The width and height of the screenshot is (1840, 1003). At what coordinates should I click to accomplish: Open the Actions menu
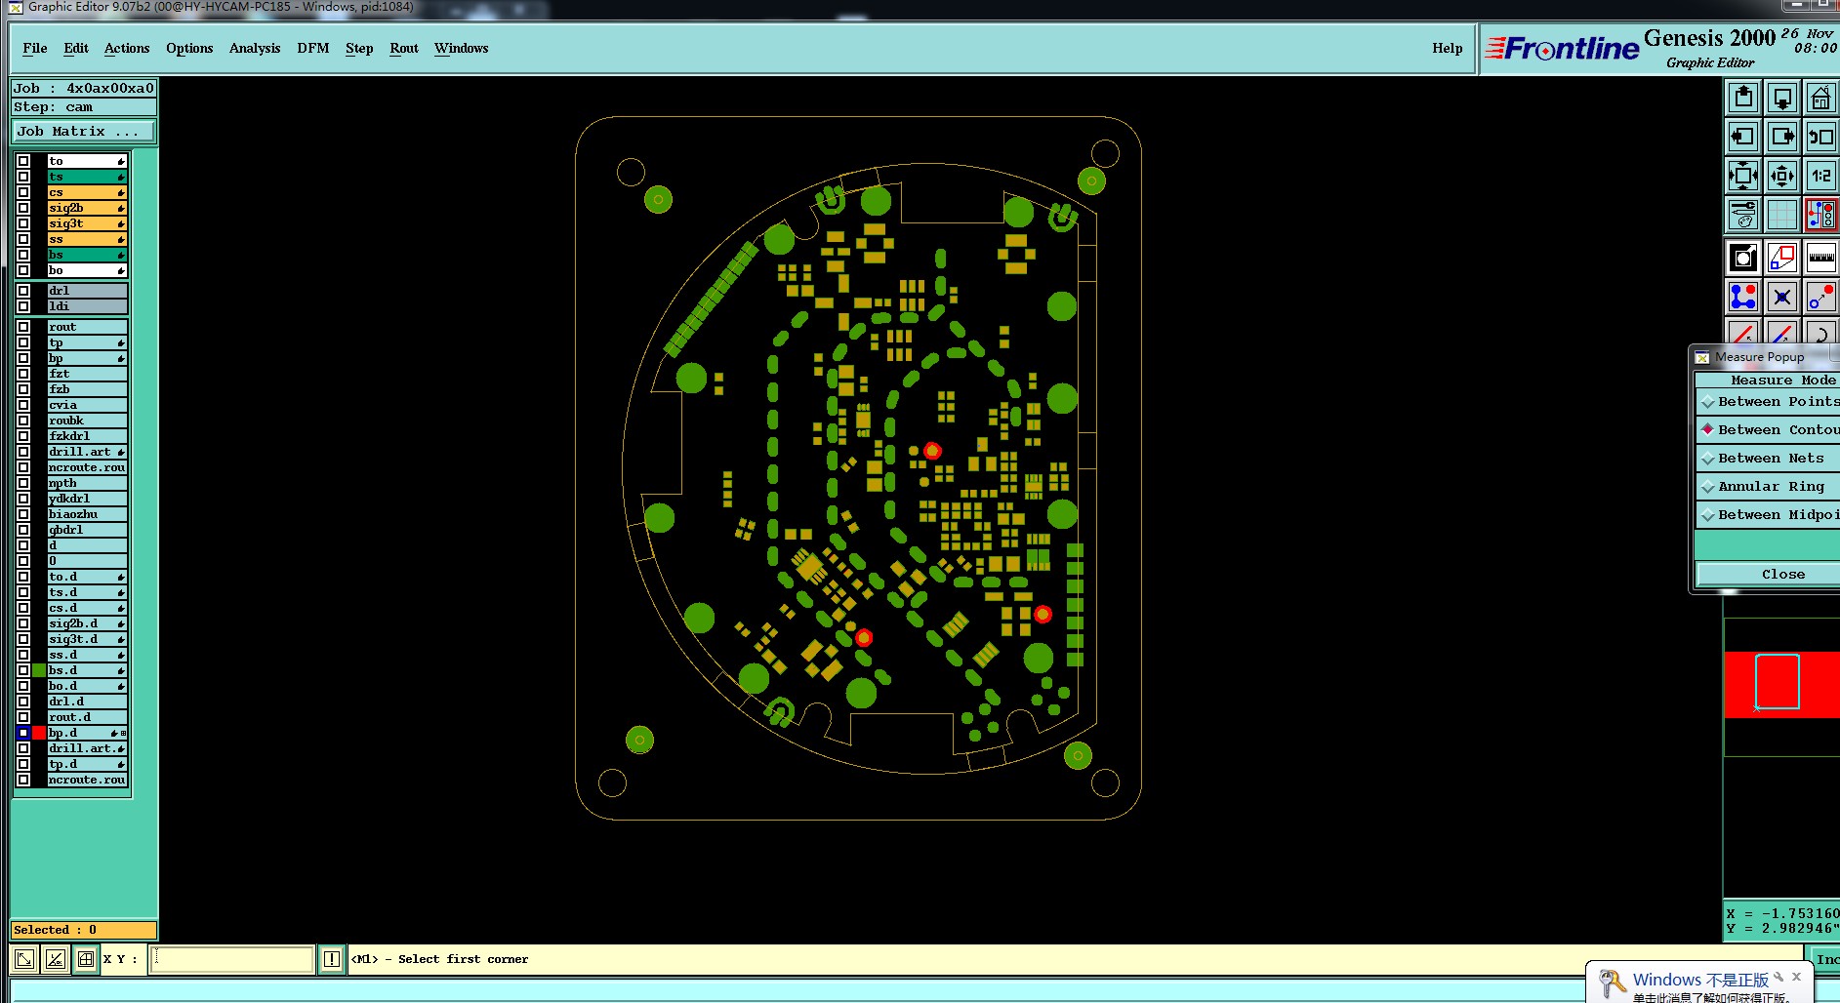(127, 48)
